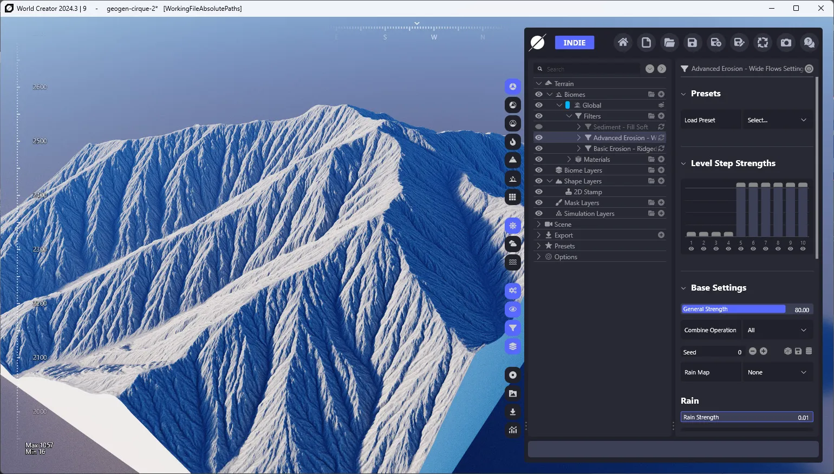Take a screenshot with the camera icon
Screen dimensions: 834x474
point(786,42)
